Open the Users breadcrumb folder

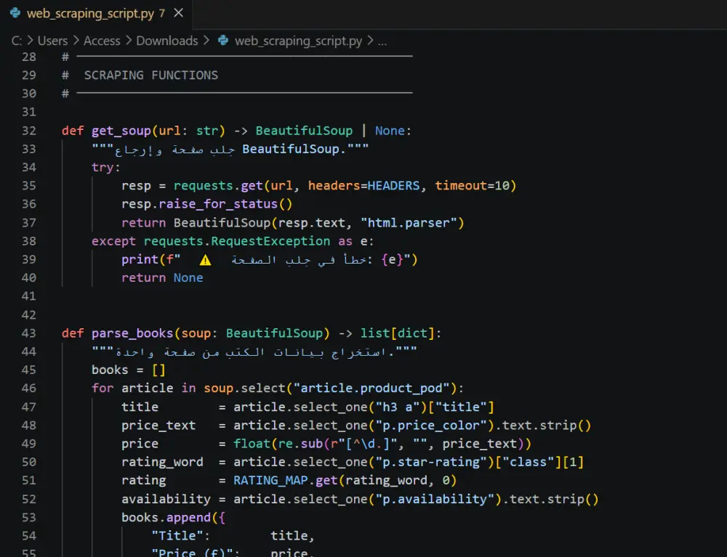(52, 41)
